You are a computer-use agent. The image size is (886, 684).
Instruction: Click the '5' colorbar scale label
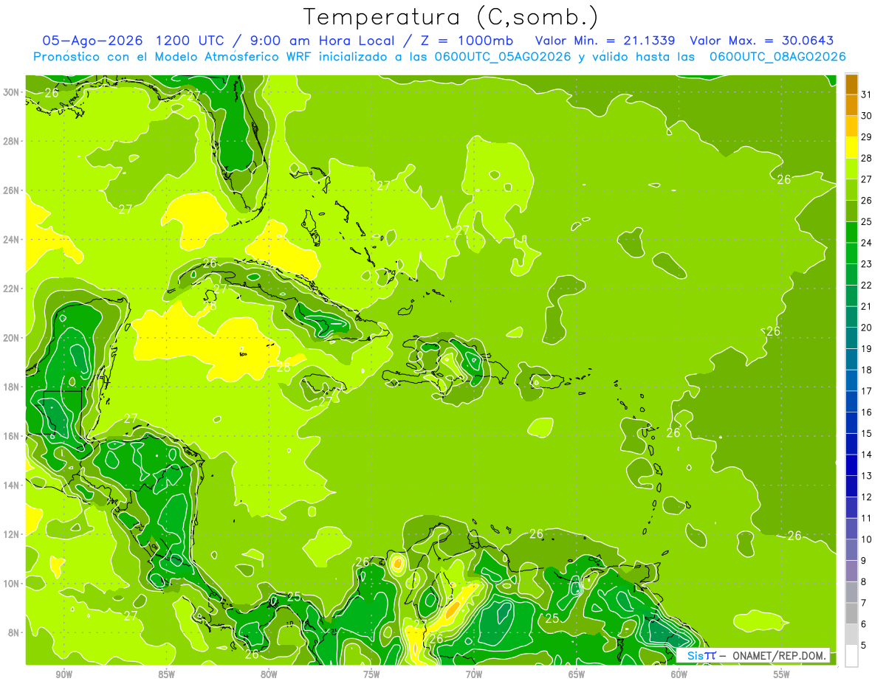(x=864, y=646)
